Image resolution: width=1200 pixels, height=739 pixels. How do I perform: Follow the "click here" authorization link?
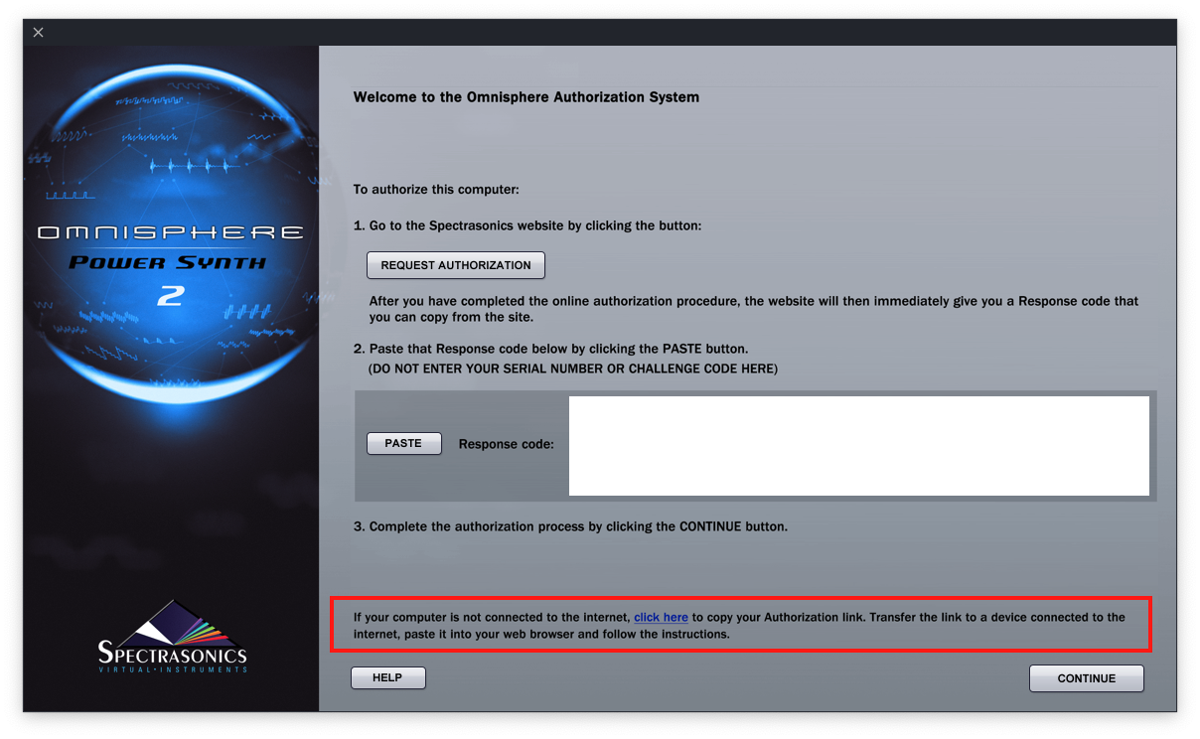point(661,617)
